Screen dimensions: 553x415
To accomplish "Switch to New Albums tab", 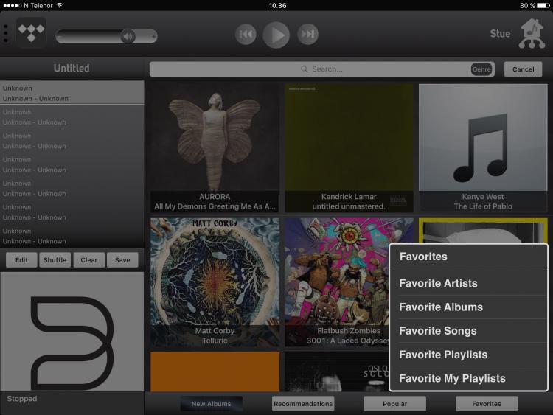I will coord(212,404).
